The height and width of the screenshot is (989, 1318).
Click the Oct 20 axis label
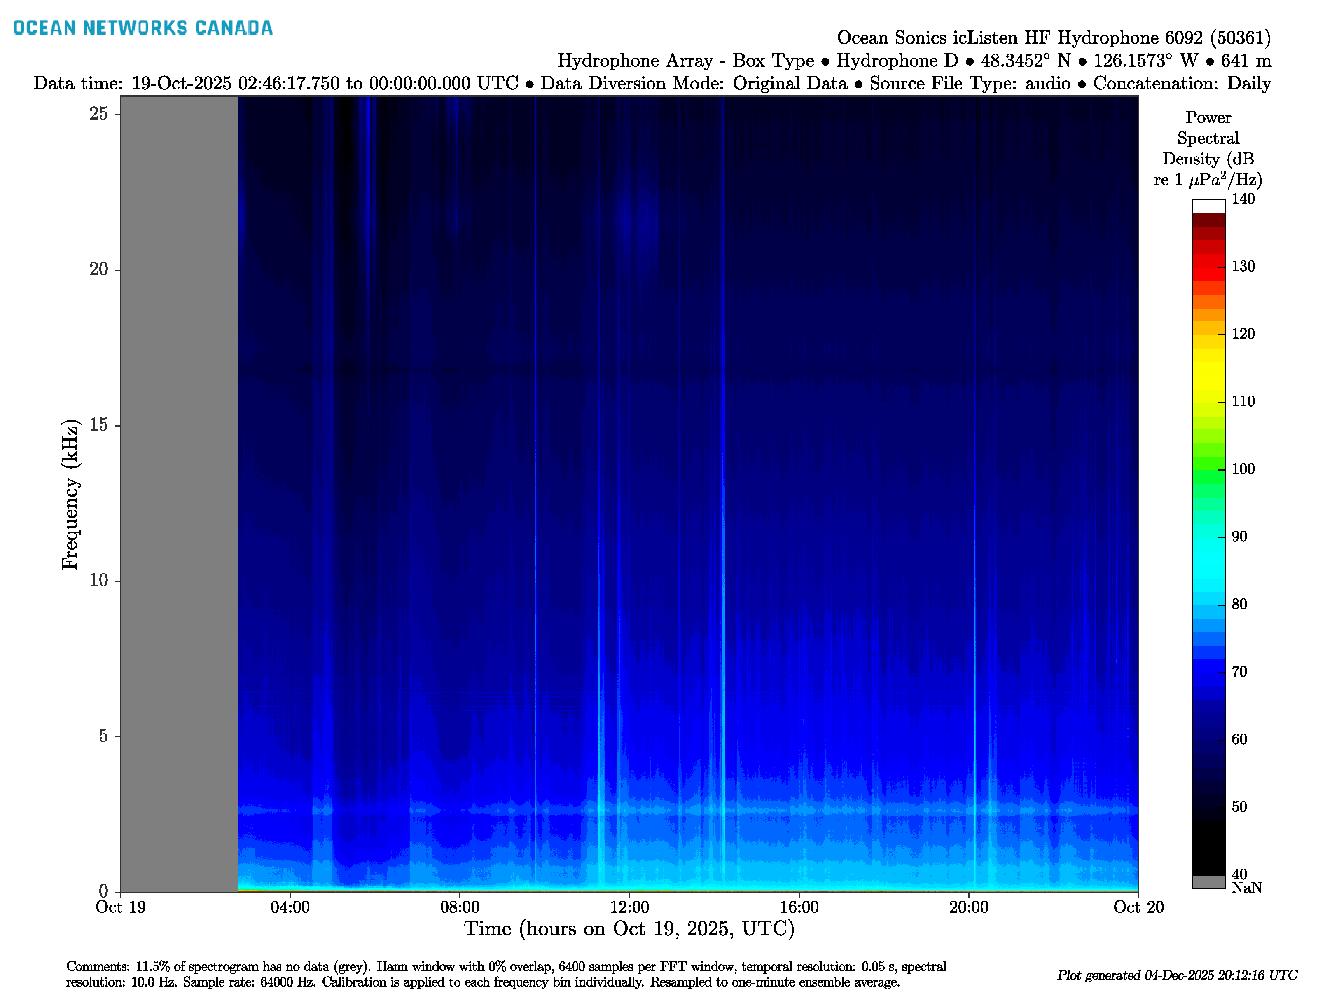1138,907
